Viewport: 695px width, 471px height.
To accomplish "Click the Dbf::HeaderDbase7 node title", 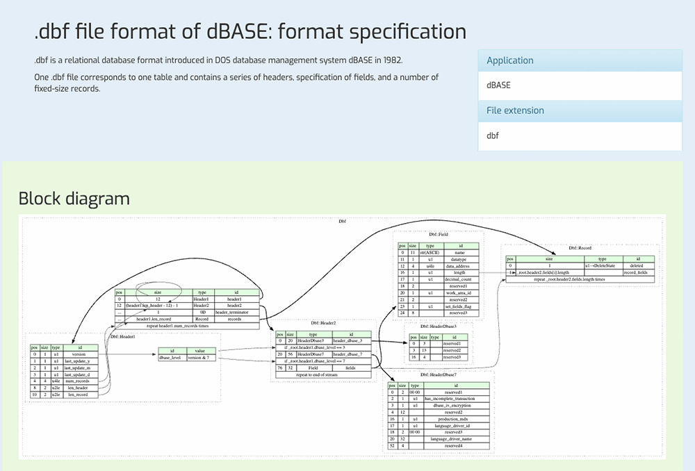I will tap(439, 375).
